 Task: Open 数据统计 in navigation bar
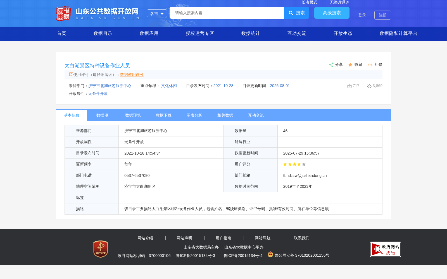tap(251, 33)
